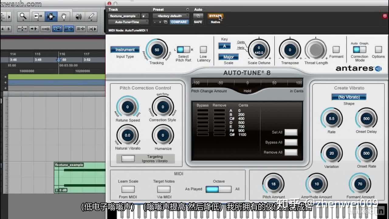Open factory default preset dropdown
The width and height of the screenshot is (389, 219).
[x=171, y=16]
